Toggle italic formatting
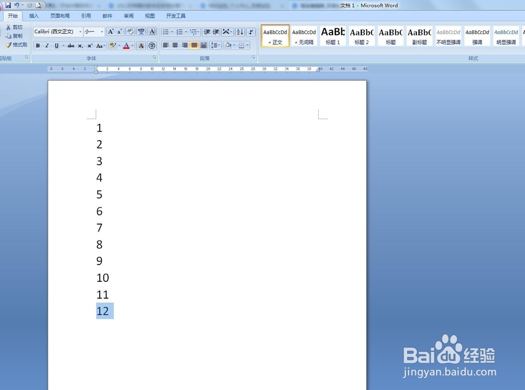The height and width of the screenshot is (390, 525). coord(47,46)
